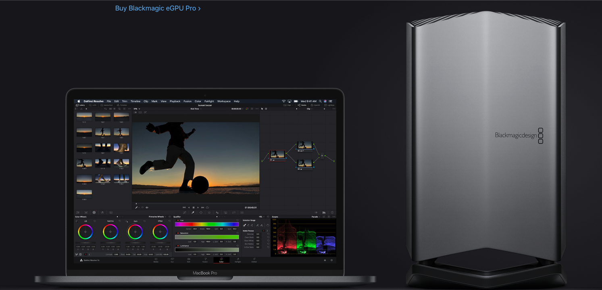The height and width of the screenshot is (290, 602).
Task: Toggle the LUTs panel
Action: point(92,105)
